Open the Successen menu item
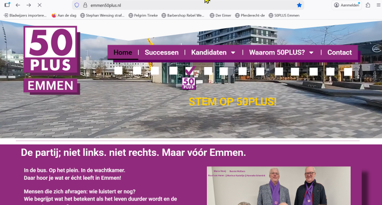Viewport: 382px width, 205px height. (x=162, y=53)
